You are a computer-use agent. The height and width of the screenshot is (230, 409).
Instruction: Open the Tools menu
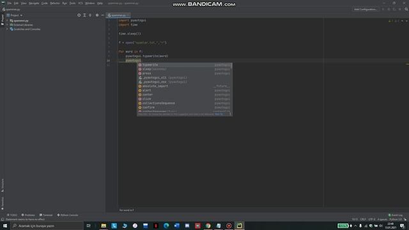click(x=72, y=3)
